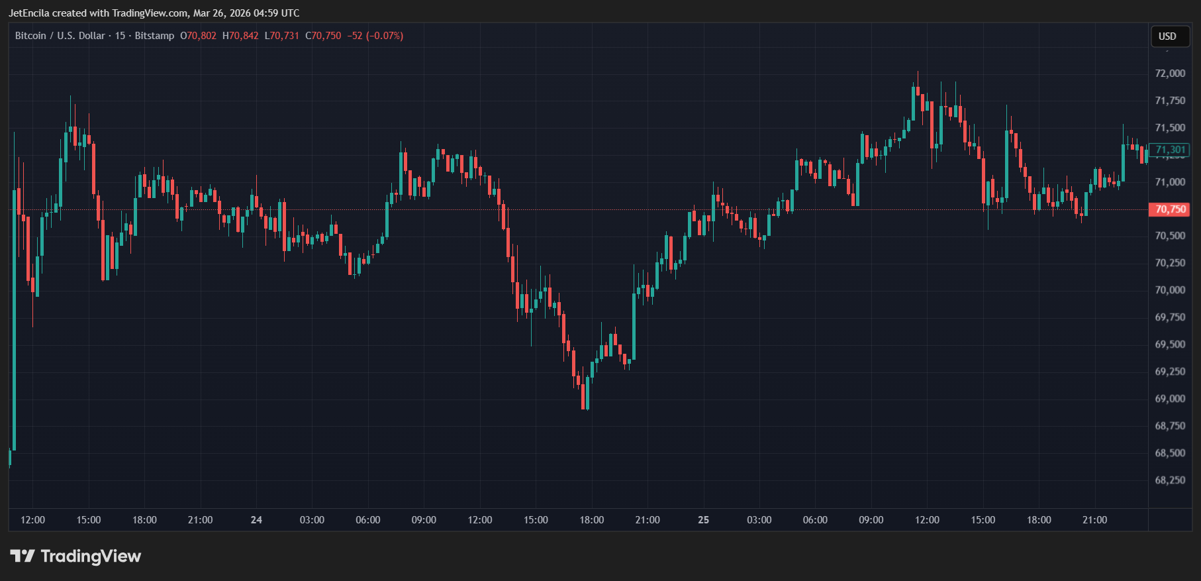Click the JetEncila created with TradingView.com caption
Viewport: 1201px width, 581px height.
(154, 13)
